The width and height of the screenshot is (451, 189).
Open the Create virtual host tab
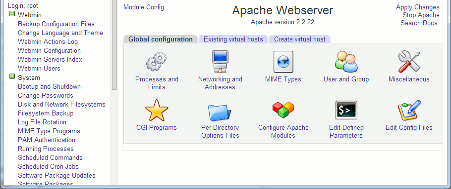tap(300, 39)
